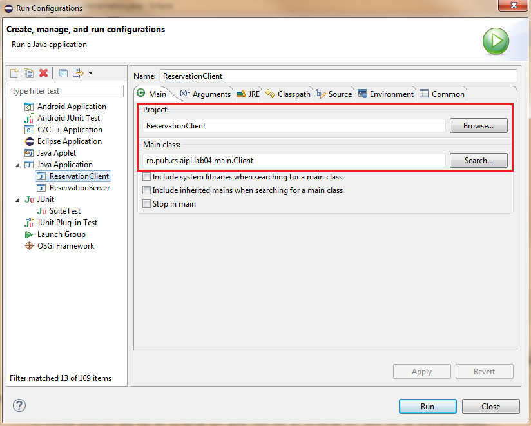Viewport: 531px width, 426px height.
Task: Select JUnit Plug-in Test type
Action: tap(61, 223)
